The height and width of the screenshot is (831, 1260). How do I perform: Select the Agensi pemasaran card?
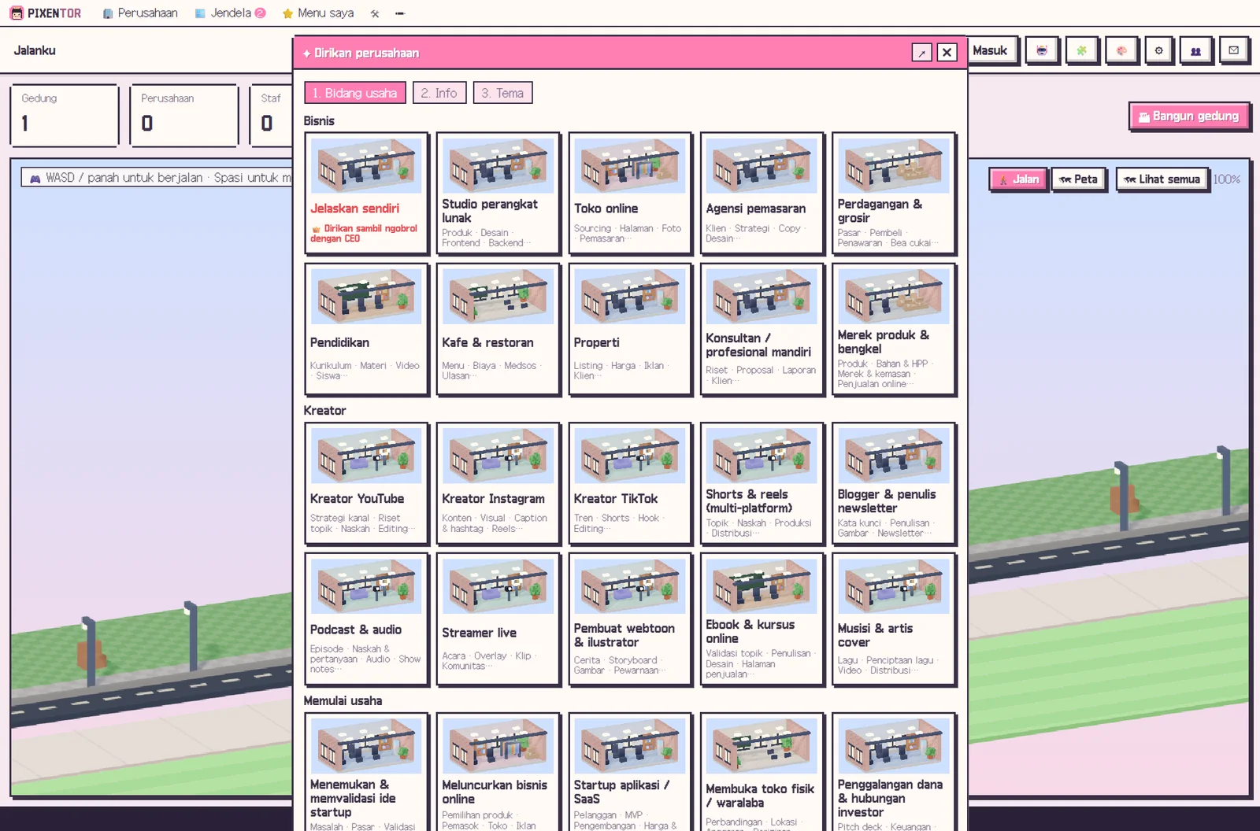pos(762,193)
